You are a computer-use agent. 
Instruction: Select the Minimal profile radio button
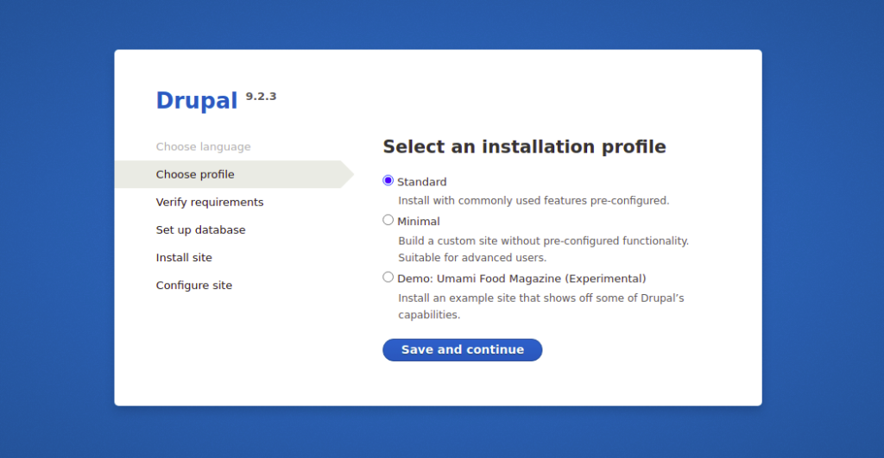click(x=388, y=220)
